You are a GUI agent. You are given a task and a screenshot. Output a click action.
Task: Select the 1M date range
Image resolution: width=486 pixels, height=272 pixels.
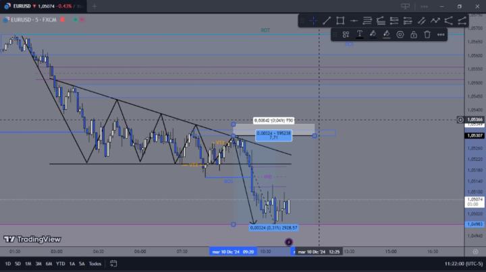[28, 264]
